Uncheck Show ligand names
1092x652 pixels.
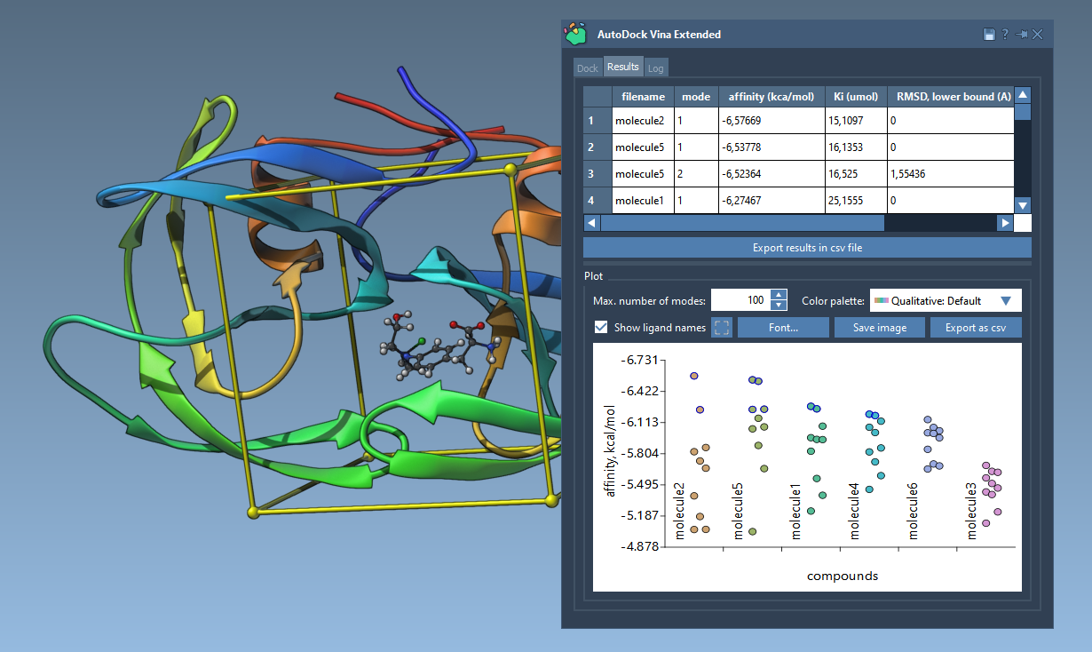tap(601, 328)
